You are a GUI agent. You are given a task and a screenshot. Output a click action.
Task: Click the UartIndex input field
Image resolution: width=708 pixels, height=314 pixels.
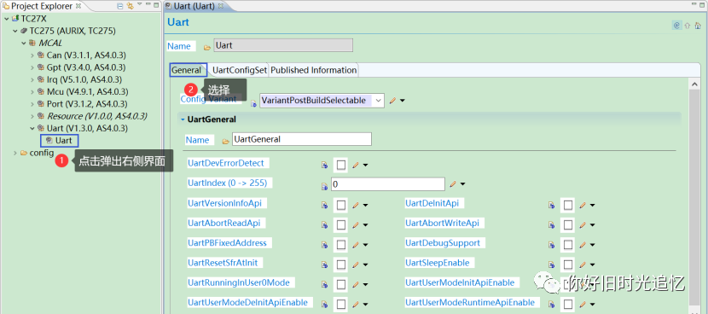tap(388, 184)
